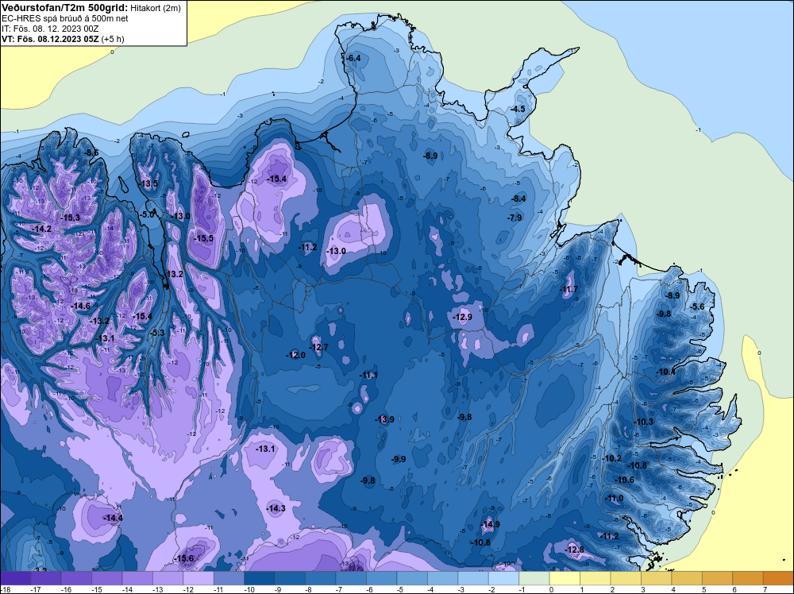Click the -14.2 temperature label
794x594 pixels.
click(42, 229)
